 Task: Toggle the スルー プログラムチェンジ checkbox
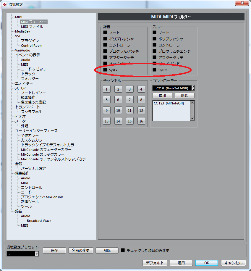point(154,51)
